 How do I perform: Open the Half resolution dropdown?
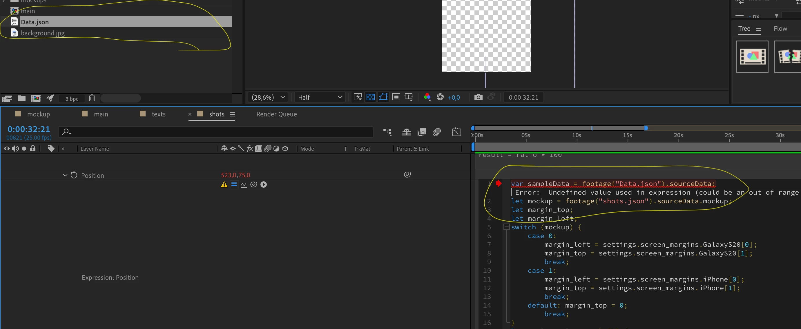click(320, 97)
